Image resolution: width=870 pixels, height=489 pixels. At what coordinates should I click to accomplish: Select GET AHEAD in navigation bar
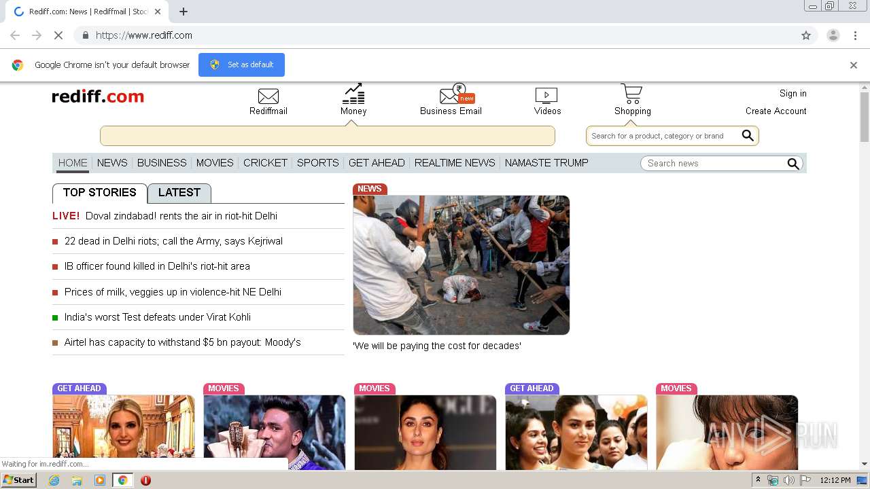tap(377, 163)
